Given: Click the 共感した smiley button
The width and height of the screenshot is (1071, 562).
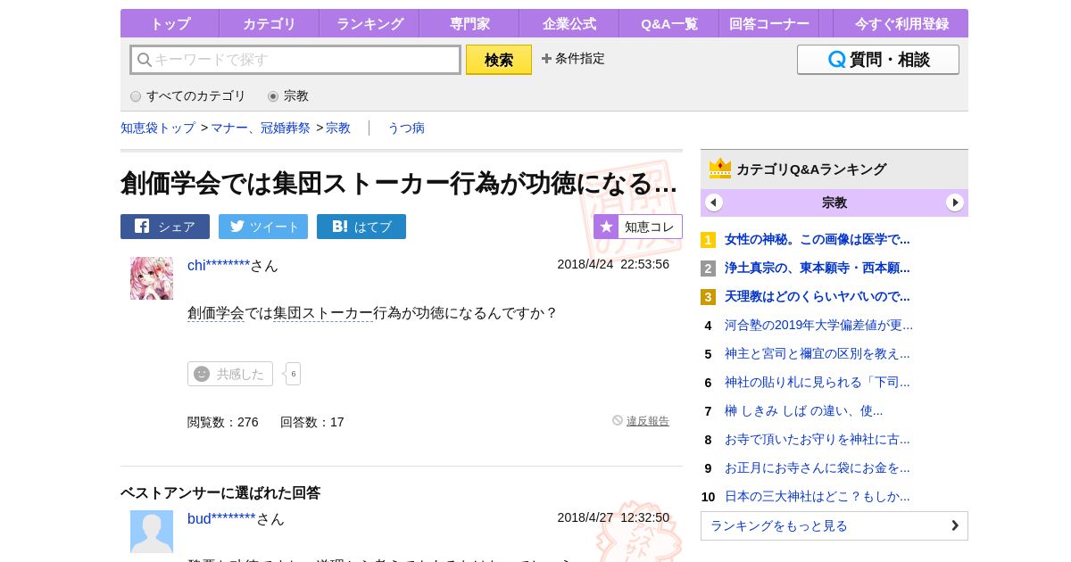Looking at the screenshot, I should [x=230, y=374].
